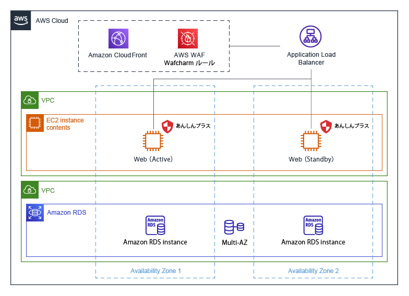The height and width of the screenshot is (296, 409).
Task: Click the Wafcharm ルール text
Action: pyautogui.click(x=189, y=63)
